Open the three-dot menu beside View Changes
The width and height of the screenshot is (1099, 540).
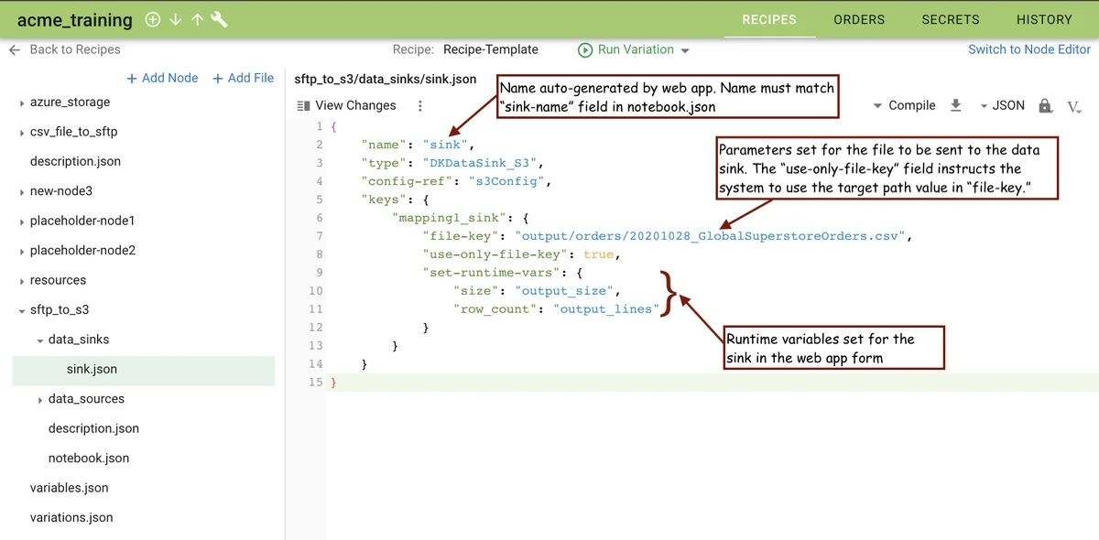pyautogui.click(x=420, y=105)
